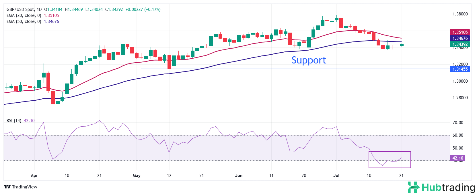
Task: Click the dark blue 1.34676 price tag
Action: 460,38
